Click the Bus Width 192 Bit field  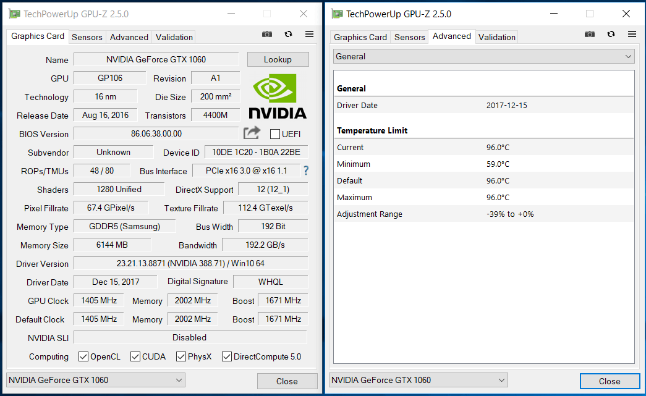[273, 226]
